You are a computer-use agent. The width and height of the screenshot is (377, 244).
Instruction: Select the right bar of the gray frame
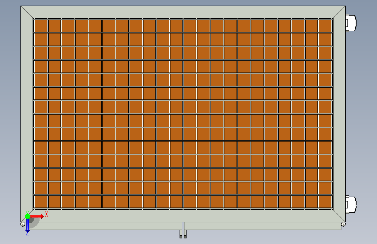(339, 114)
